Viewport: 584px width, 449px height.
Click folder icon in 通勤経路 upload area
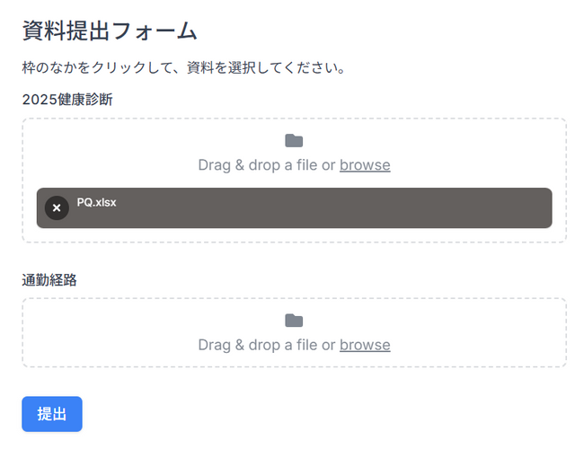click(294, 321)
